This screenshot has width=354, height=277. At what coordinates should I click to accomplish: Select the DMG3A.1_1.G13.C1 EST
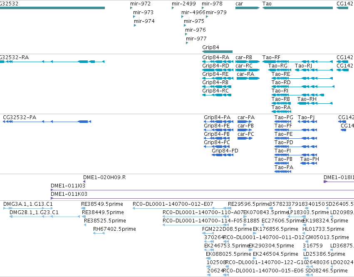pos(28,208)
